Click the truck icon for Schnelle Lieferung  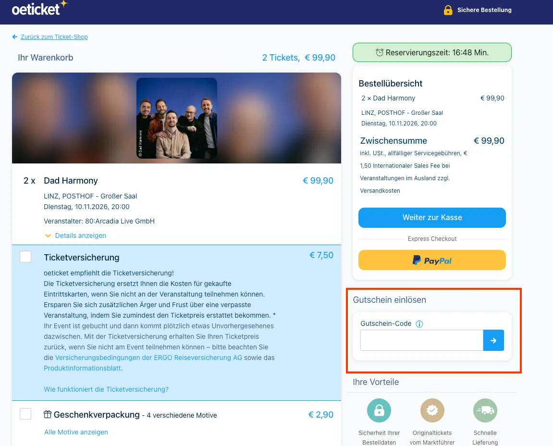(x=485, y=410)
